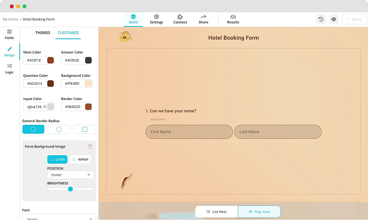Adjust the Brightness slider handle
368x220 pixels.
[x=70, y=189]
